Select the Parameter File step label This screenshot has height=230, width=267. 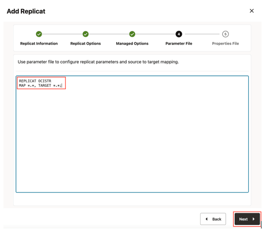[179, 44]
